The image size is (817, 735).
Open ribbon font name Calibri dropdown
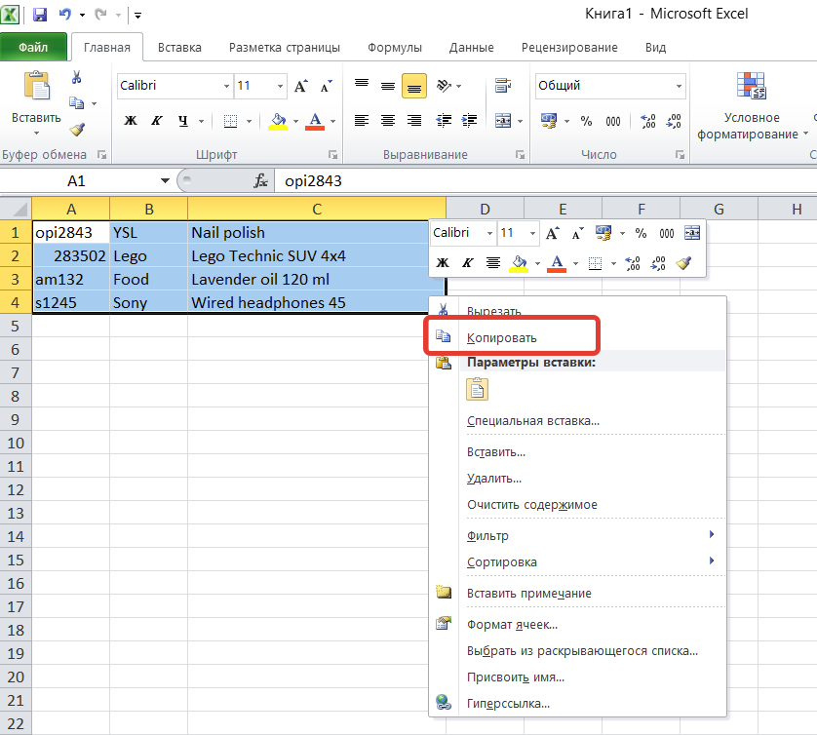pos(226,86)
